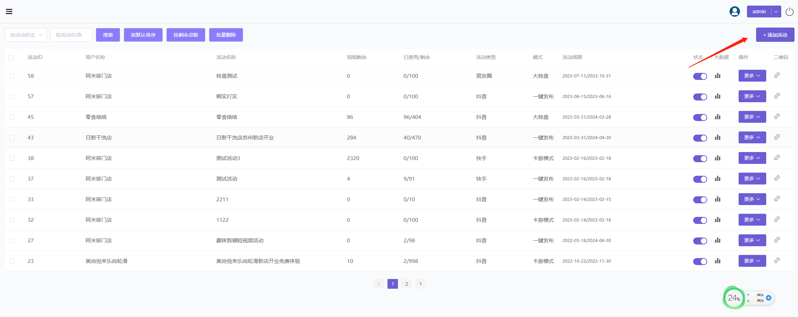View big data chart for activity 43
This screenshot has width=798, height=317.
[718, 137]
